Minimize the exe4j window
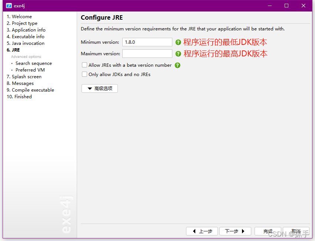Screen dimensions: 315x241 (x=270, y=6)
